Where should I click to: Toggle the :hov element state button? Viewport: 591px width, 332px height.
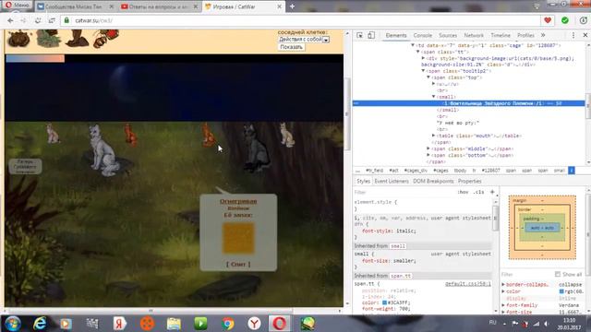[463, 192]
